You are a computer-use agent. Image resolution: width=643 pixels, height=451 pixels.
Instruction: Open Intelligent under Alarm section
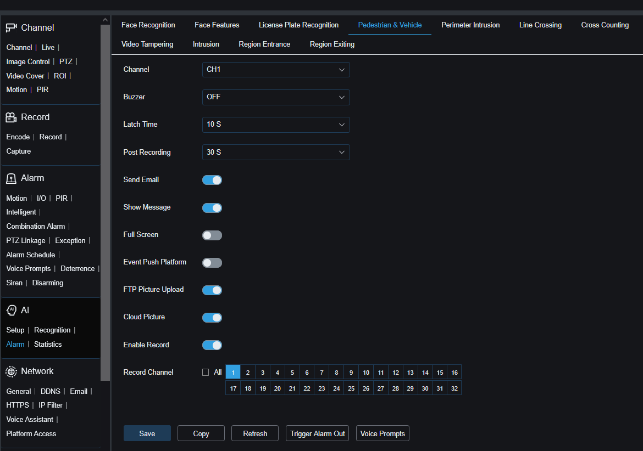[x=21, y=212]
